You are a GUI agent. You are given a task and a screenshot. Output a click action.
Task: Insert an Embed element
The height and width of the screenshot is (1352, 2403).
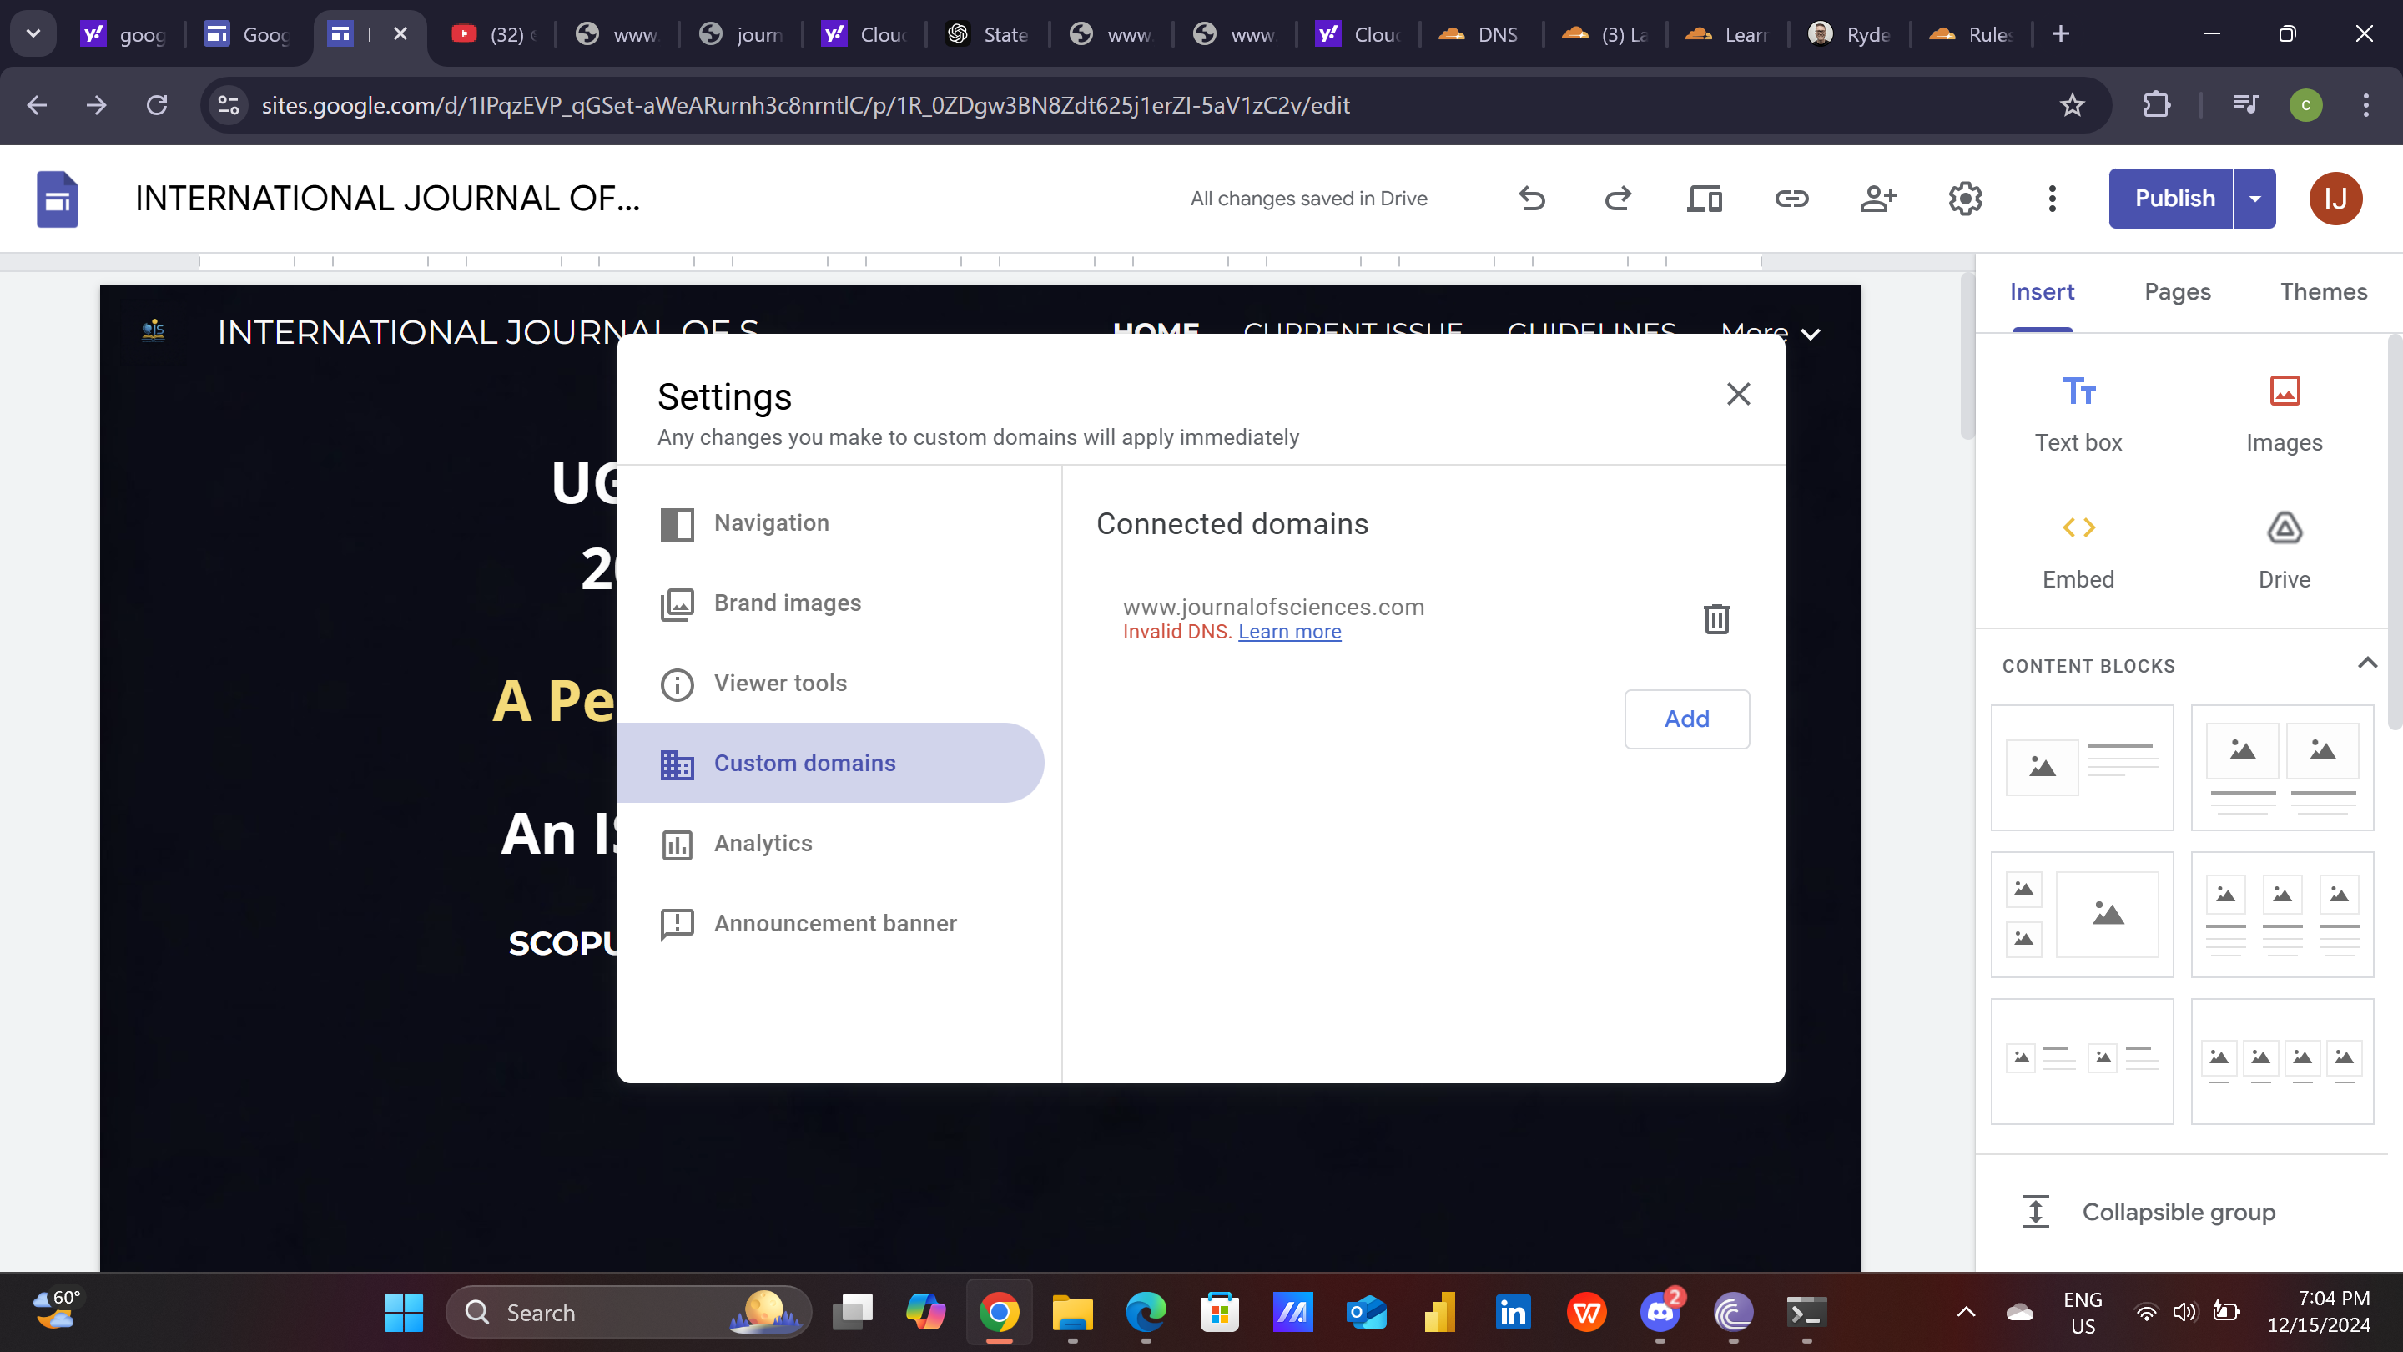point(2078,551)
